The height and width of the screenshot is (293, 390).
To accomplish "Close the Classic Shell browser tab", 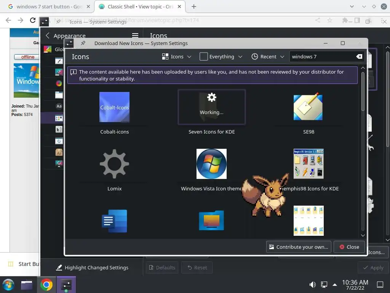I will coord(179,7).
